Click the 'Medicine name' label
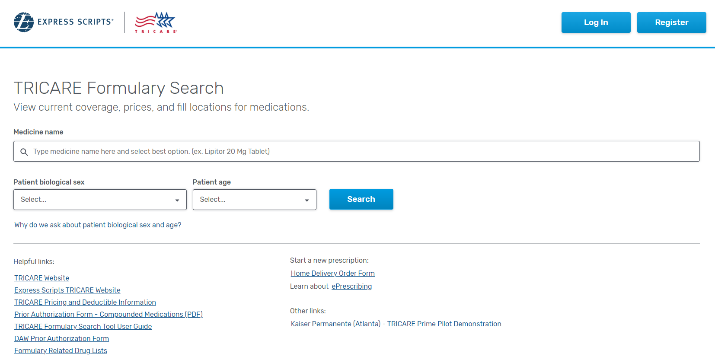The height and width of the screenshot is (360, 715). (x=38, y=132)
